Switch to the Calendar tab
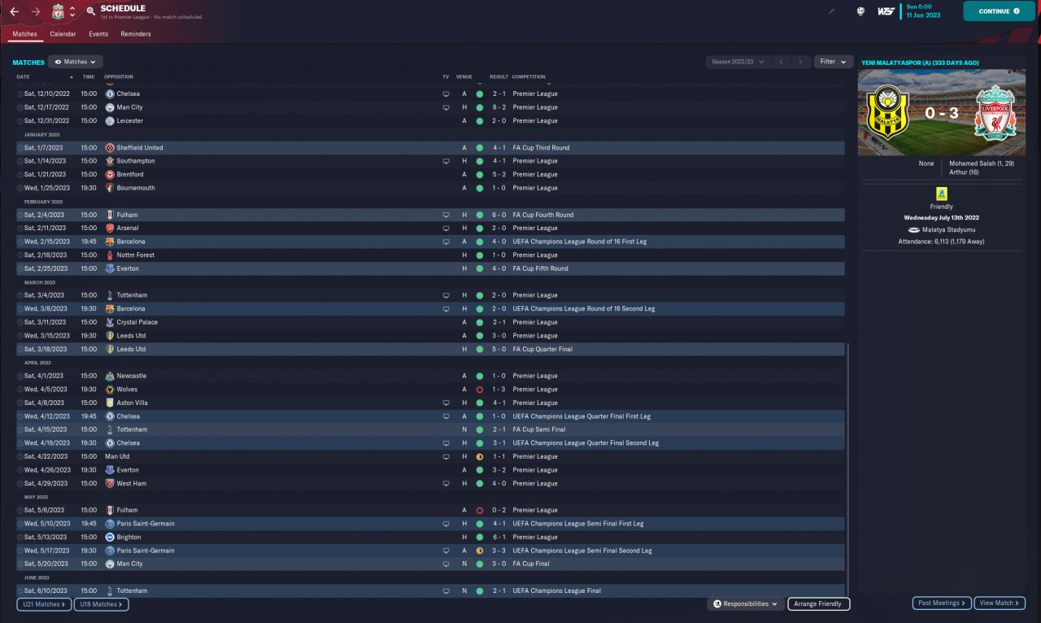This screenshot has height=623, width=1041. coord(63,34)
